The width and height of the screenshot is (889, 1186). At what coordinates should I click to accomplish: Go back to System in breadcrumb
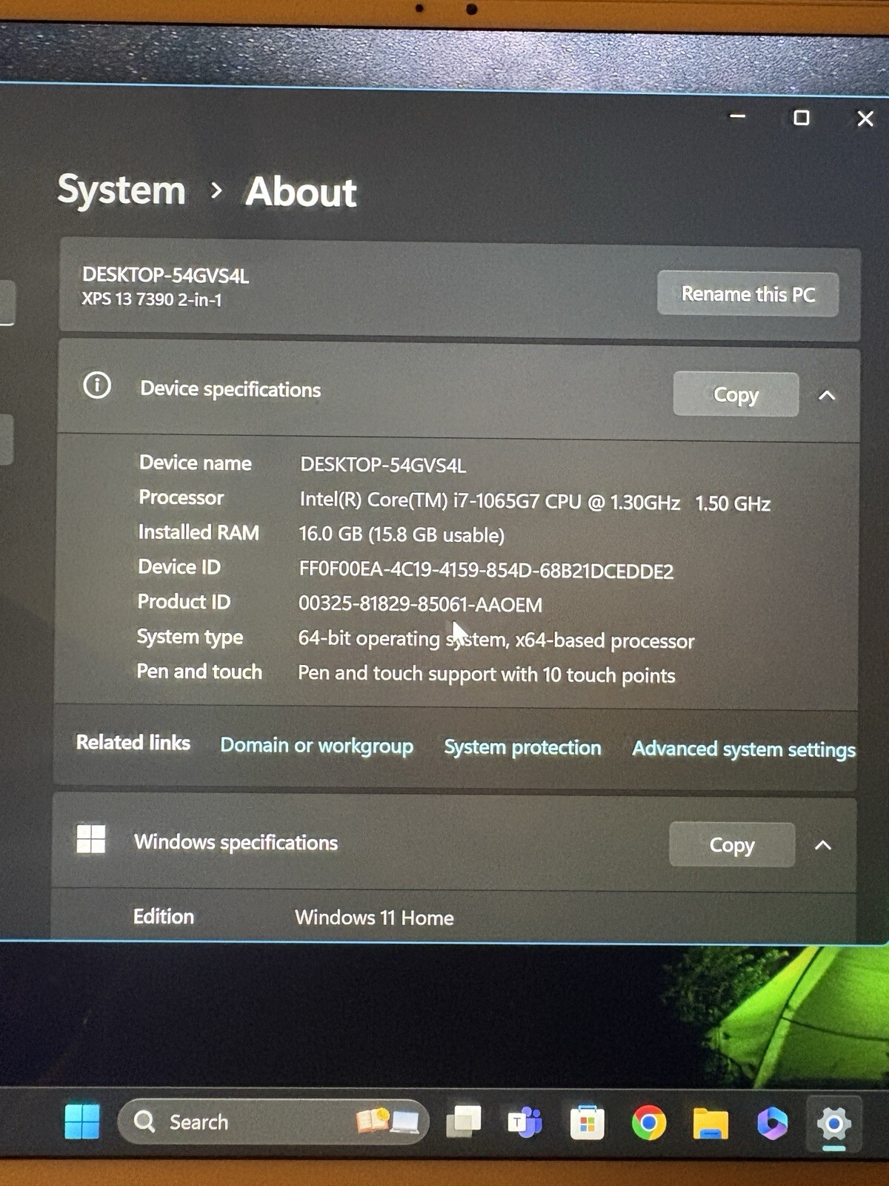tap(121, 190)
